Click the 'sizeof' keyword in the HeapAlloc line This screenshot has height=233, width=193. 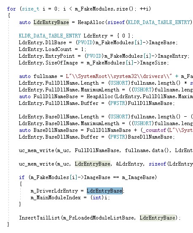116,22
